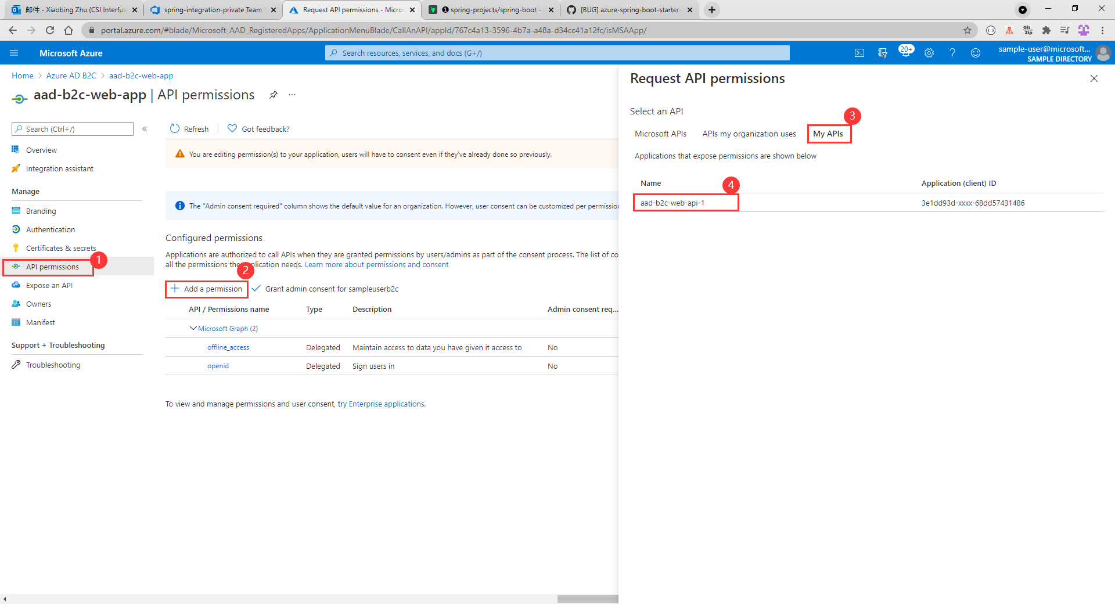Click the application ID 3e1dd93d-xxxx-68dd57431486

[973, 203]
